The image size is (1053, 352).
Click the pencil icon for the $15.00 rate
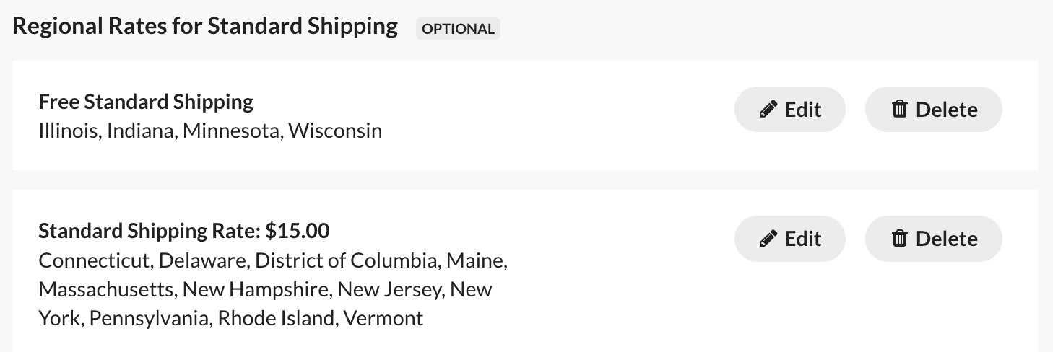click(769, 239)
